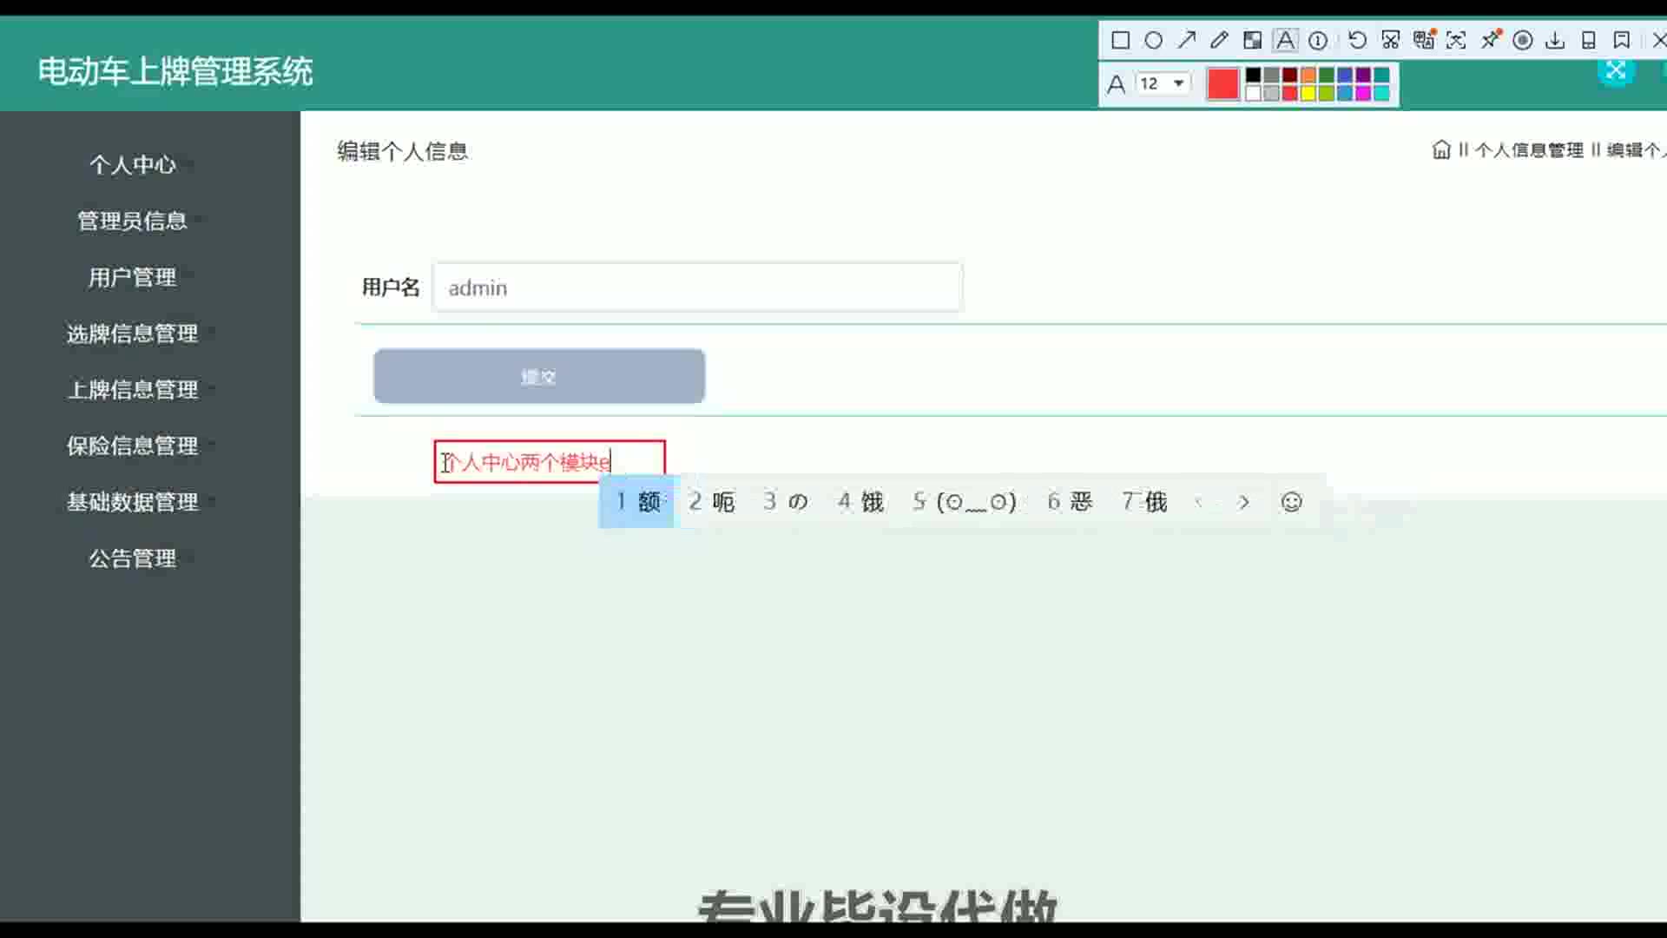This screenshot has width=1667, height=938.
Task: Click the screen record circle icon
Action: pos(1522,40)
